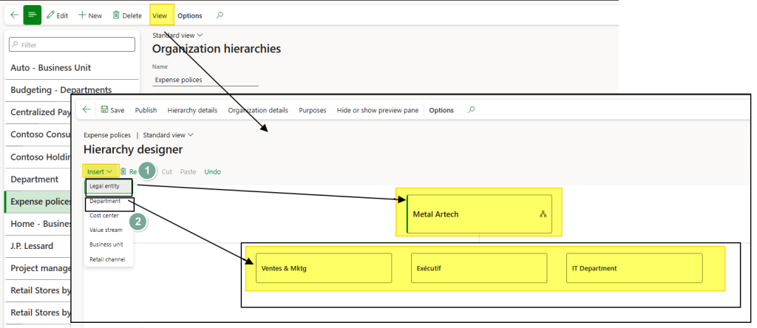757x328 pixels.
Task: Click the search icon in Hierarchy designer toolbar
Action: click(472, 110)
